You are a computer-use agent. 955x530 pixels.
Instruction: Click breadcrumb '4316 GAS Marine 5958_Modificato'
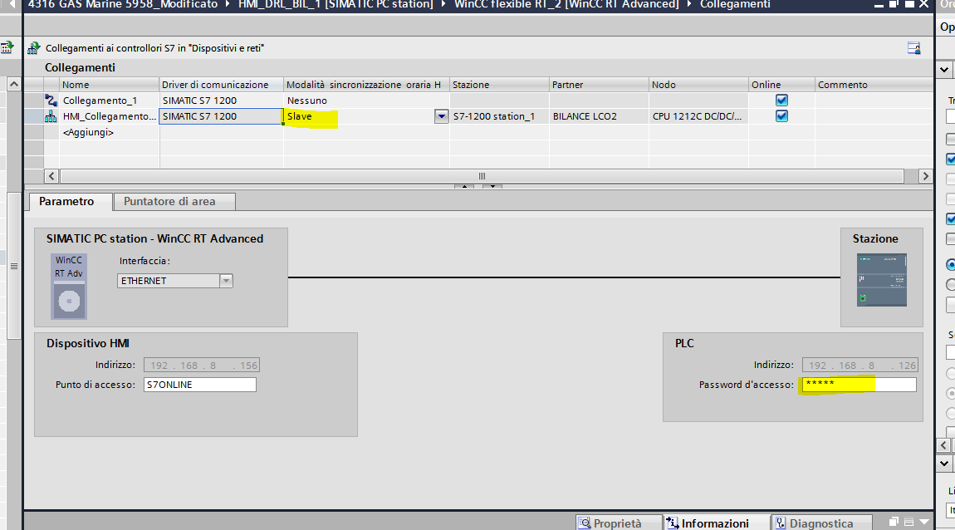pyautogui.click(x=123, y=4)
